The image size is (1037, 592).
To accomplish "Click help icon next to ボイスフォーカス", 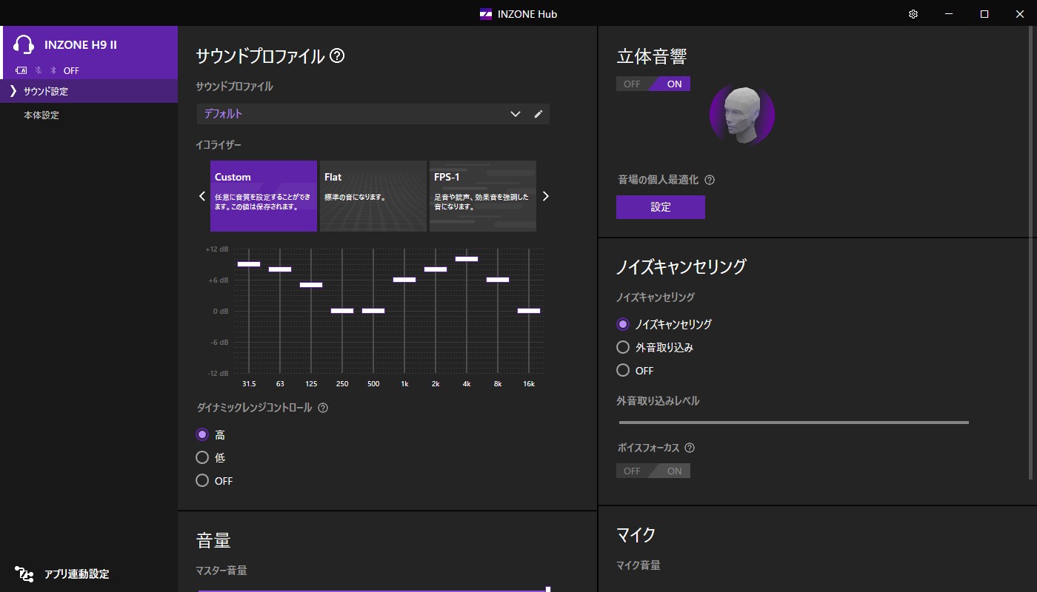I will pos(690,448).
